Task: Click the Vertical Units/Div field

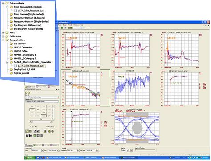Action: [x=72, y=150]
